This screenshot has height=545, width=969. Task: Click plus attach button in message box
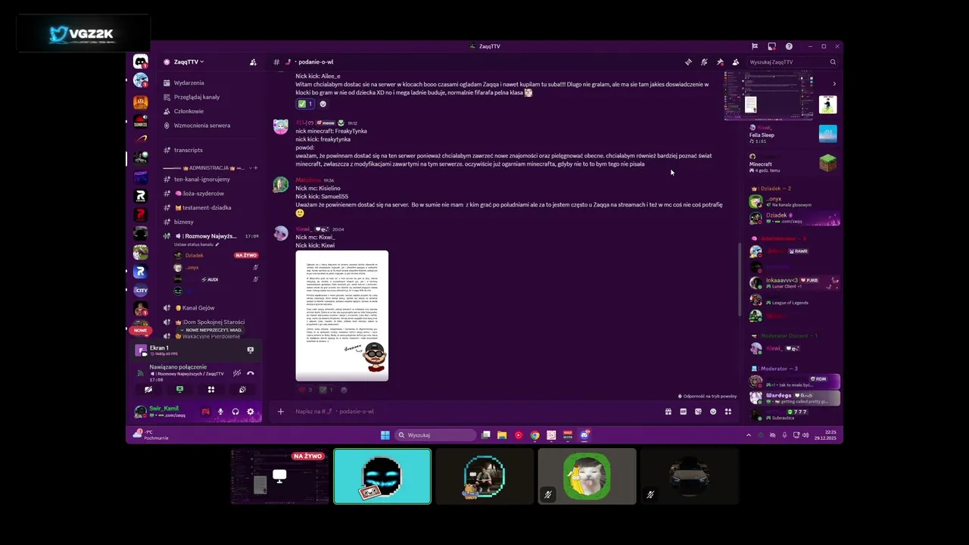[280, 412]
